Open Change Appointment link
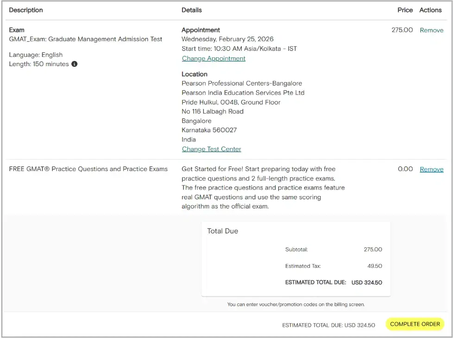Screen dimensions: 453x338 click(213, 58)
